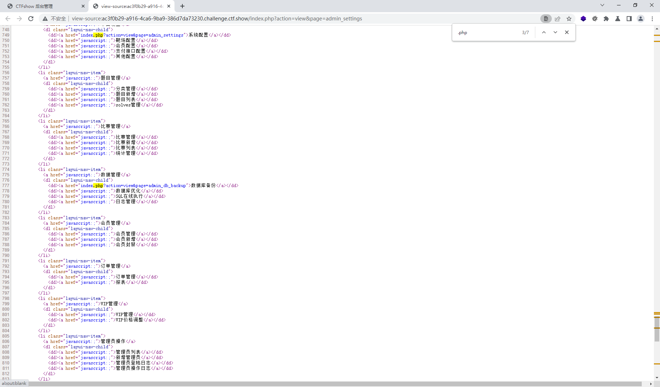Open the flask-shaped extension icon
The height and width of the screenshot is (387, 660).
[618, 19]
